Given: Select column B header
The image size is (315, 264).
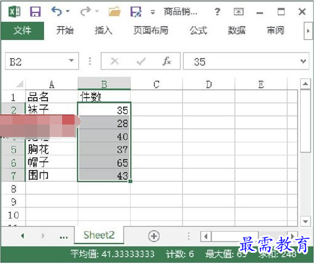Looking at the screenshot, I should point(104,84).
